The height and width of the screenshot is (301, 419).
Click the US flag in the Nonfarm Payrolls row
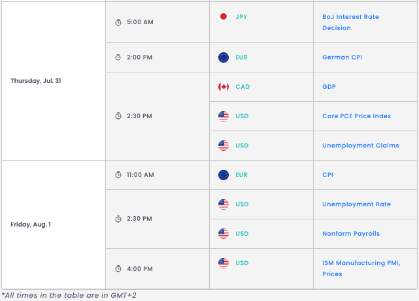click(x=224, y=234)
